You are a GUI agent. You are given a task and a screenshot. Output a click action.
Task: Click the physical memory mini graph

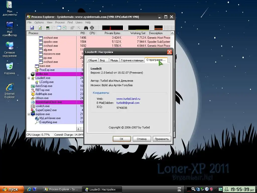pyautogui.click(x=159, y=28)
